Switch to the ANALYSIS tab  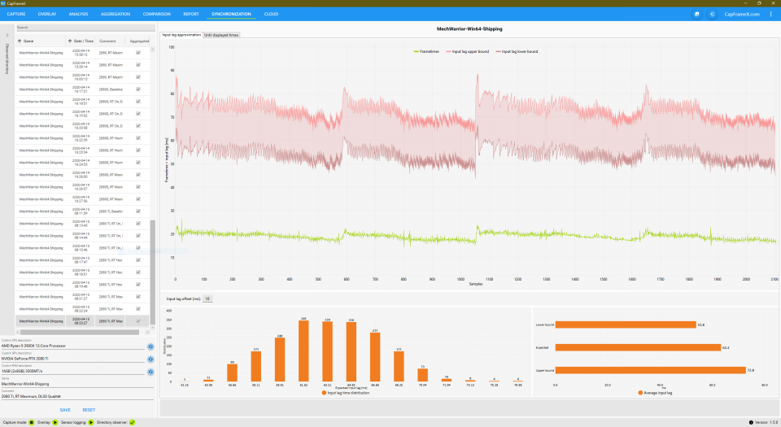[x=78, y=14]
